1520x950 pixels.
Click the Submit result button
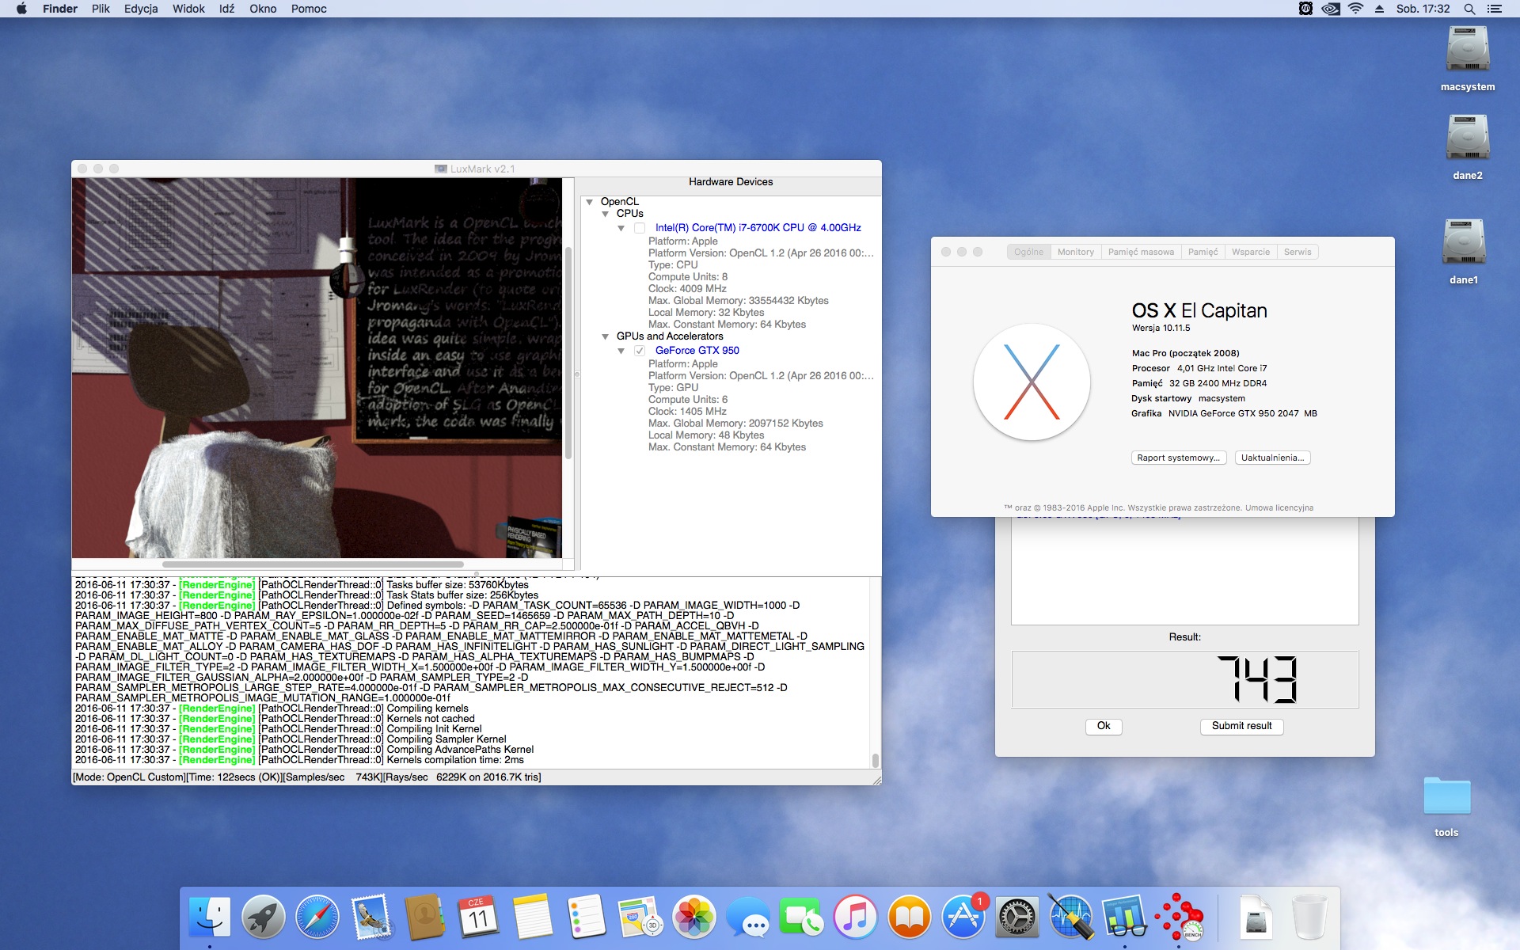tap(1241, 726)
